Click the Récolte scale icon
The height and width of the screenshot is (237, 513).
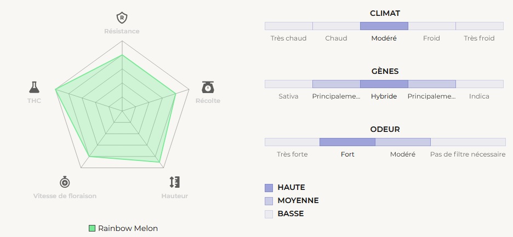pos(208,87)
